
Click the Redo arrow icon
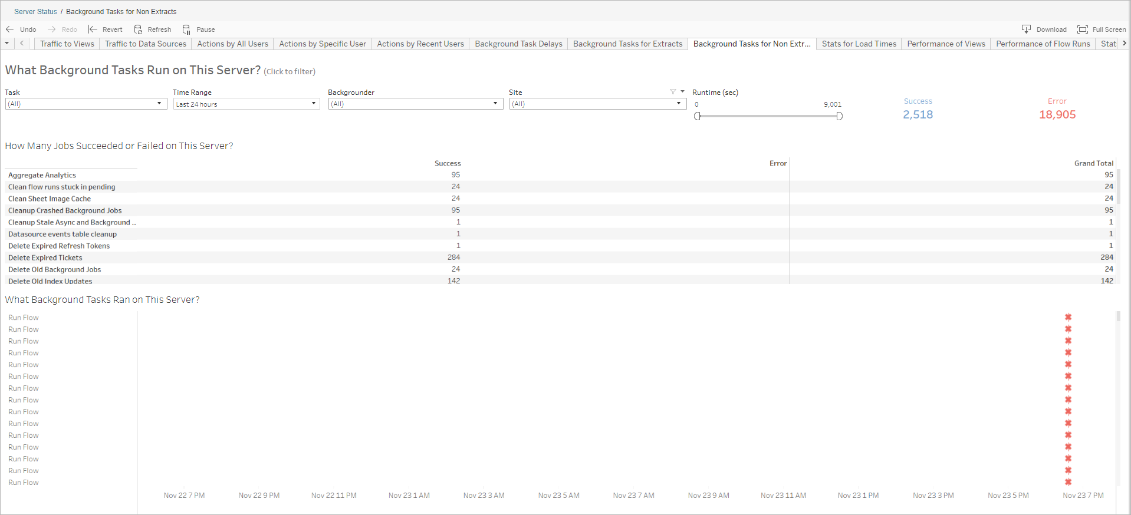51,29
